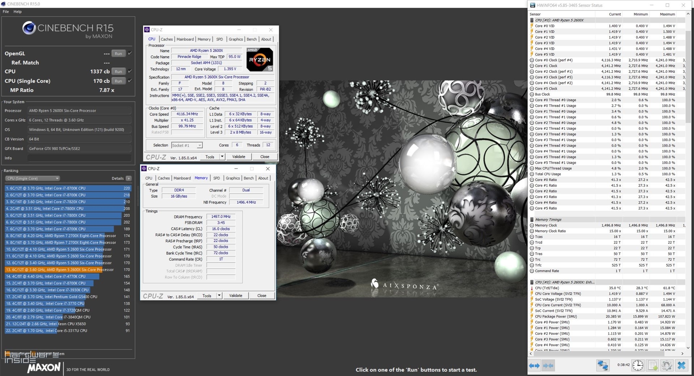
Task: Click the chip icon of 'CPU [#0]: AMD Ryzen 5 2600X: Enh...' group
Action: tap(532, 282)
